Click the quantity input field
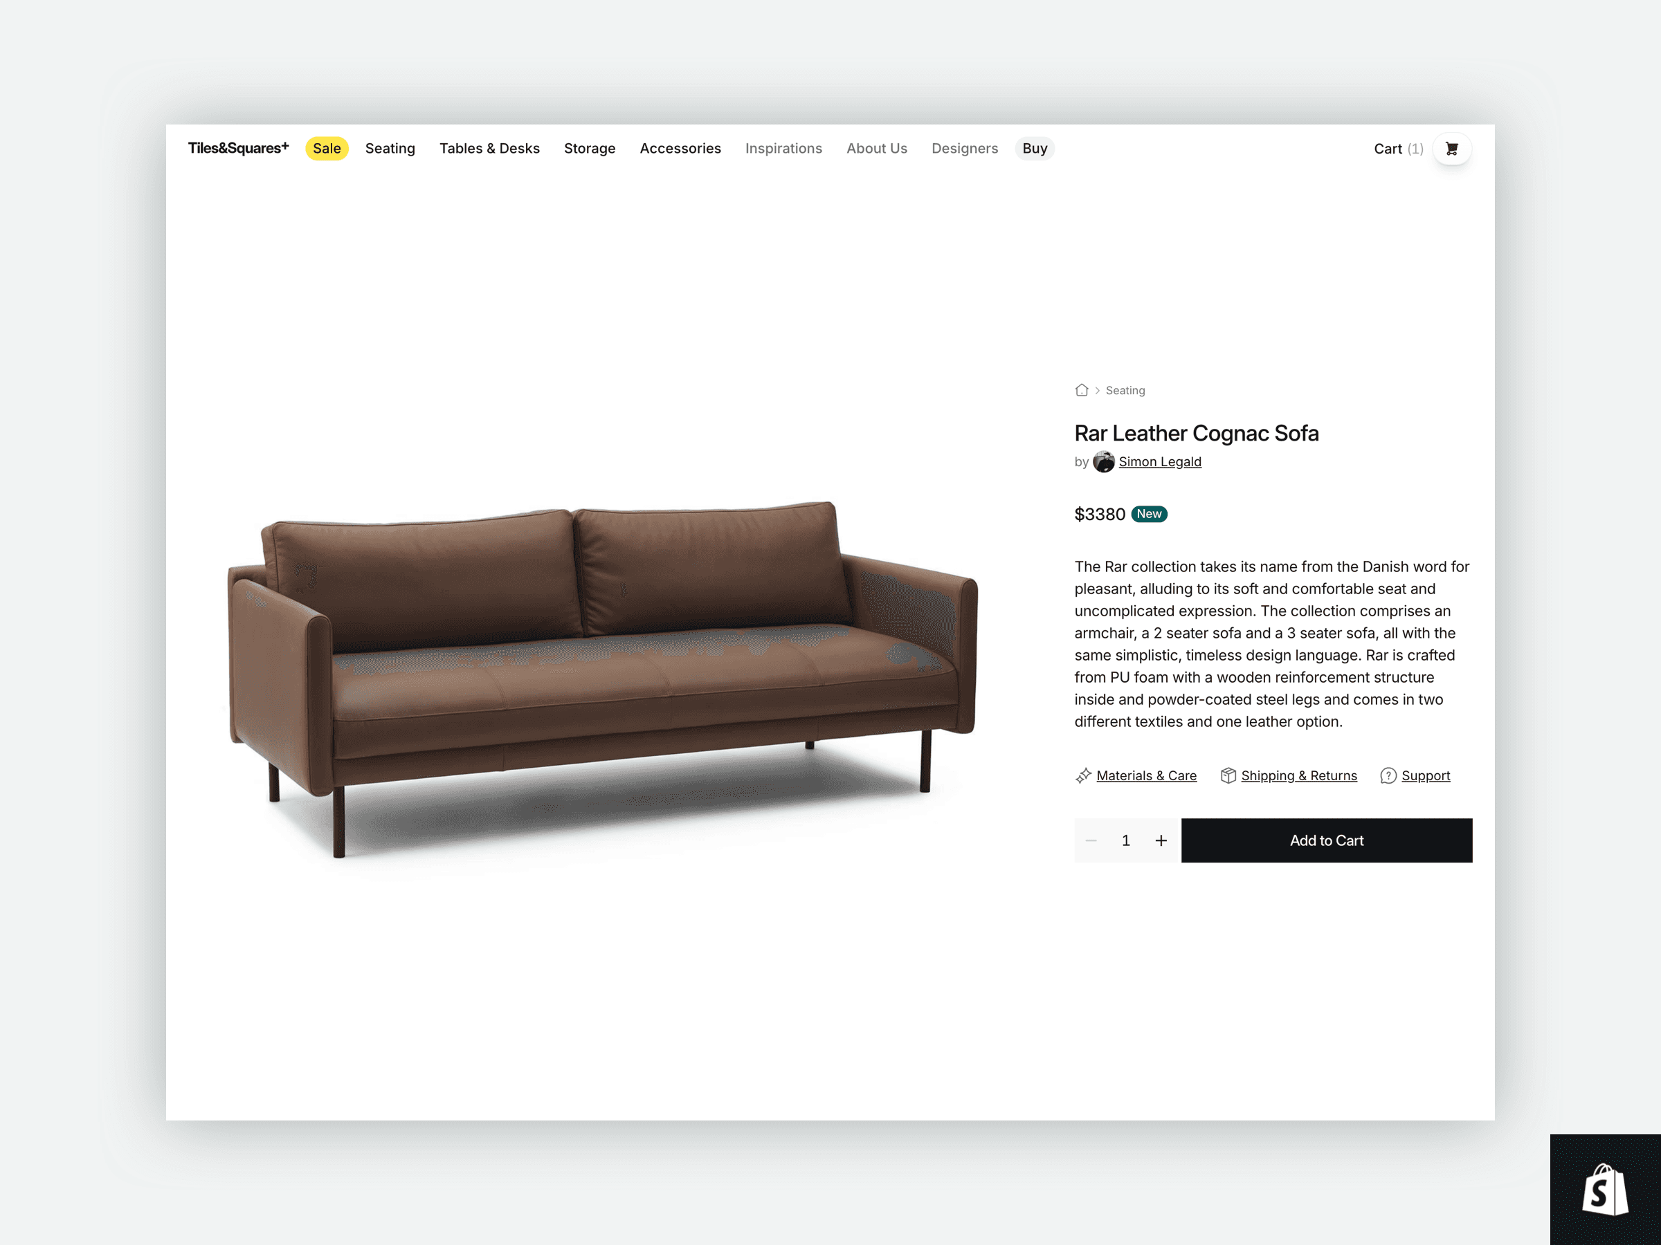This screenshot has height=1245, width=1661. pos(1125,840)
